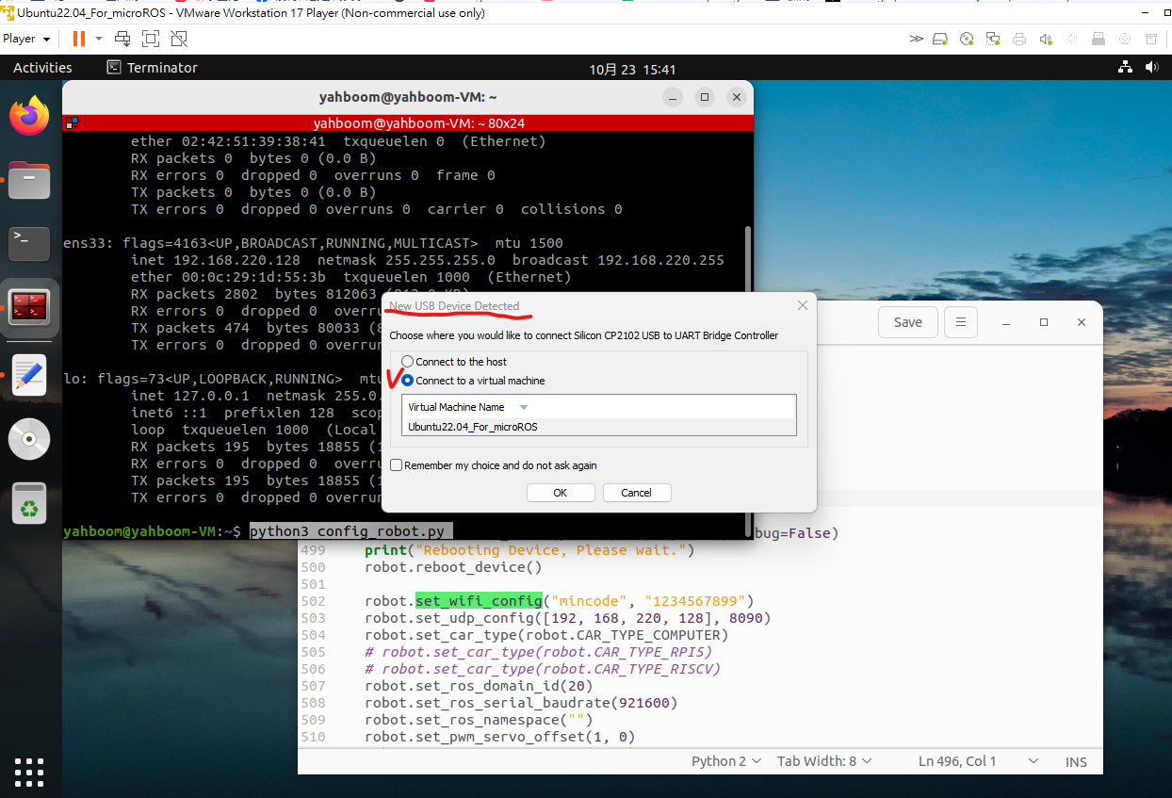The image size is (1172, 798).
Task: Click line 509 robot.set_ros_namespace
Action: click(479, 720)
